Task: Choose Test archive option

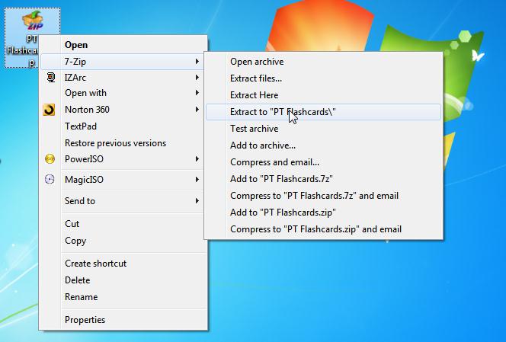Action: (323, 129)
